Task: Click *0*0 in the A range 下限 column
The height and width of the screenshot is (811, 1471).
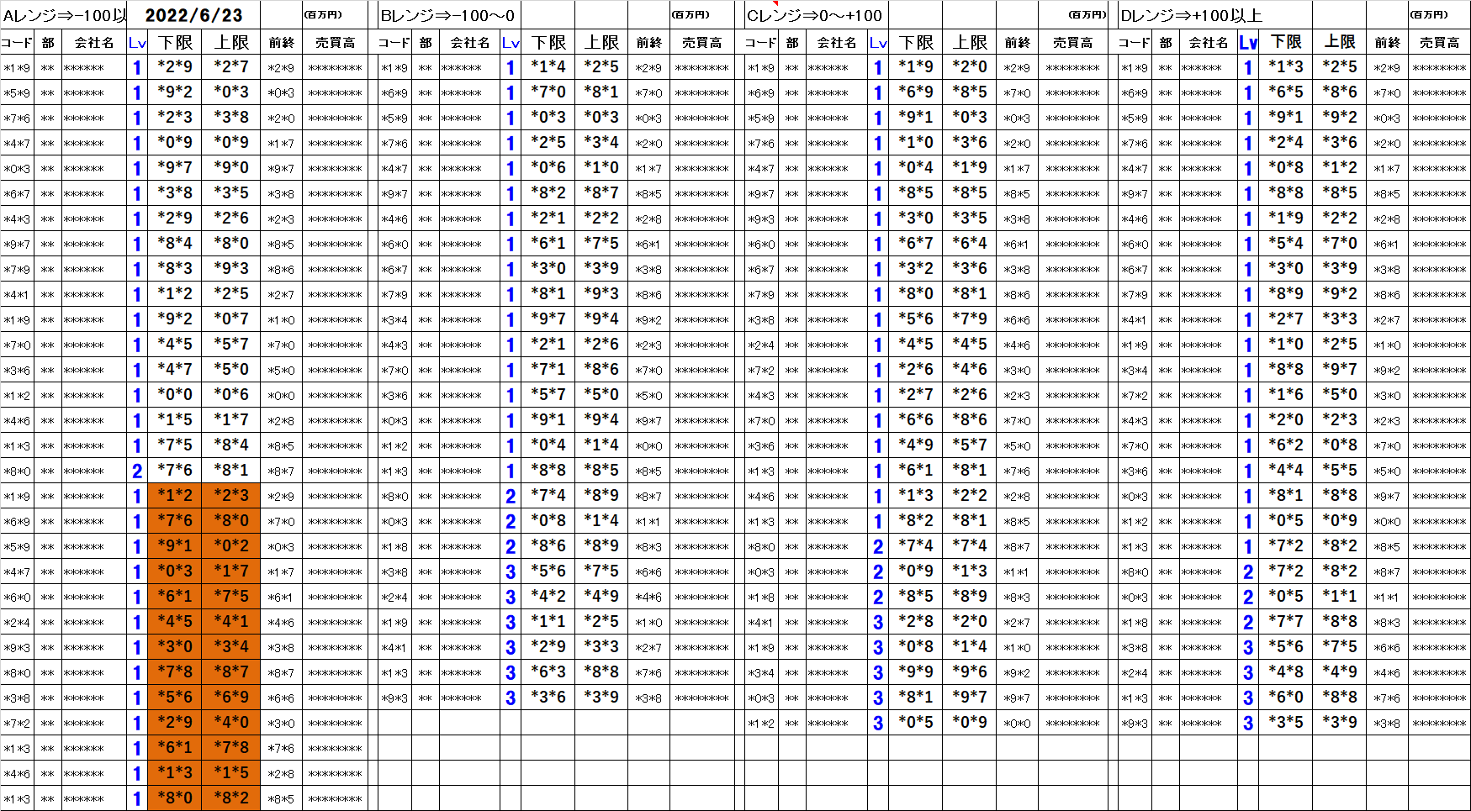Action: coord(175,395)
